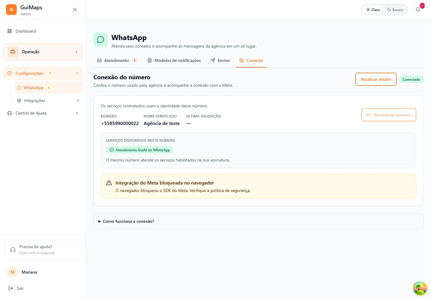431x299 pixels.
Task: Click the Reconectar número button
Action: click(389, 115)
